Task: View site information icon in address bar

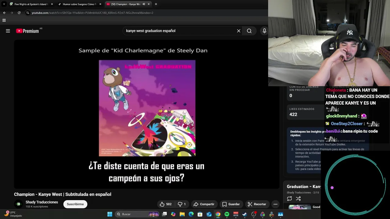Action: click(x=28, y=13)
